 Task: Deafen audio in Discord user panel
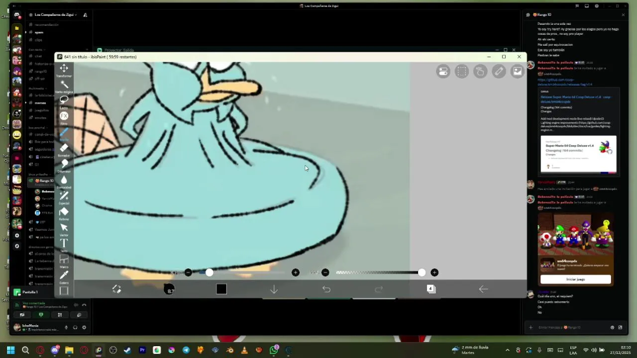pos(75,327)
